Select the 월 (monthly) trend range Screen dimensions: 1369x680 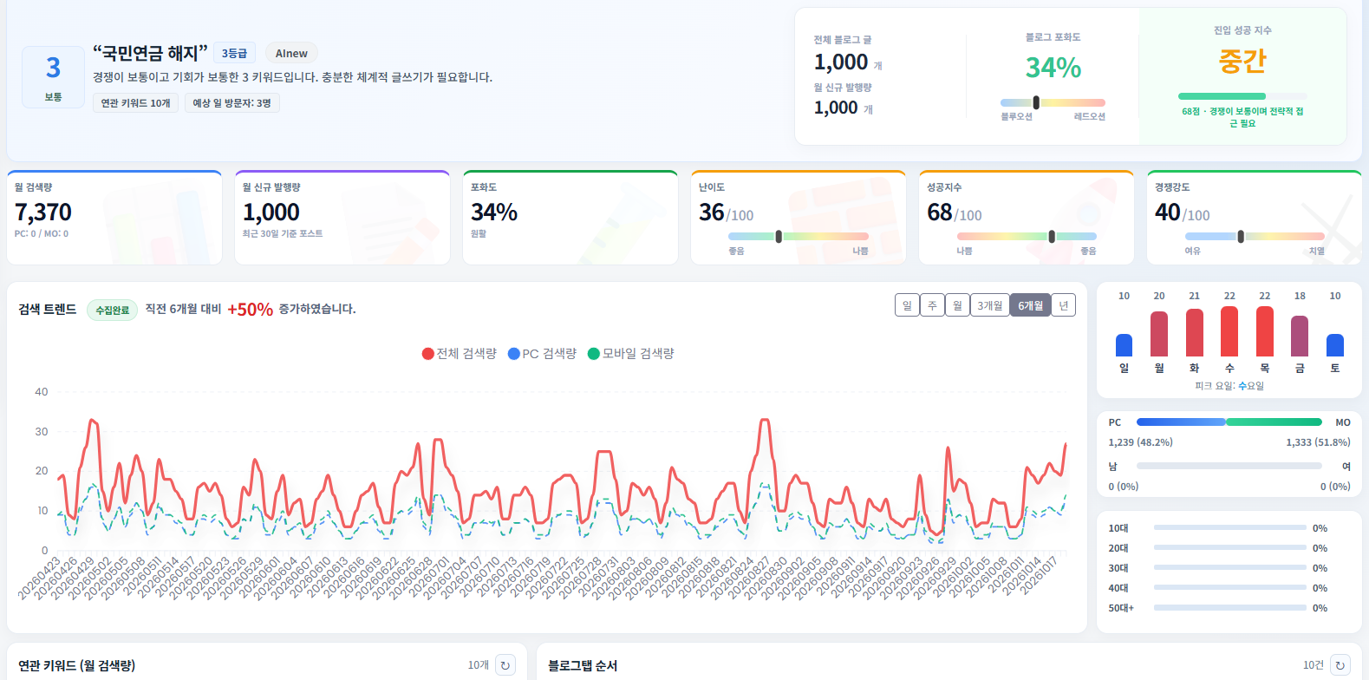pos(957,305)
